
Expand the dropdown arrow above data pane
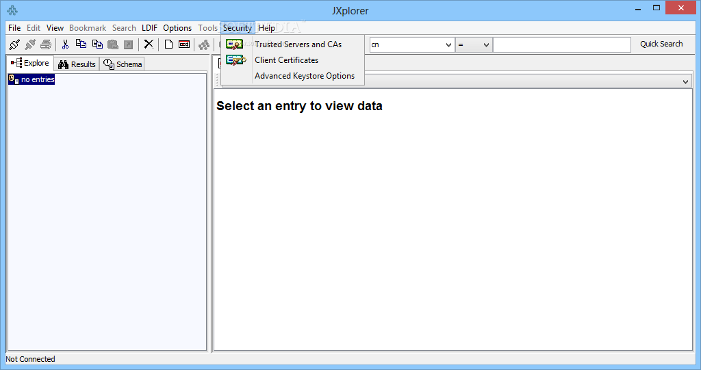coord(685,82)
